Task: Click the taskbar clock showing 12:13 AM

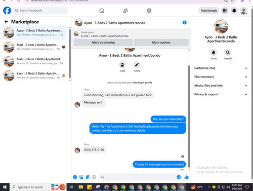Action: pyautogui.click(x=237, y=187)
